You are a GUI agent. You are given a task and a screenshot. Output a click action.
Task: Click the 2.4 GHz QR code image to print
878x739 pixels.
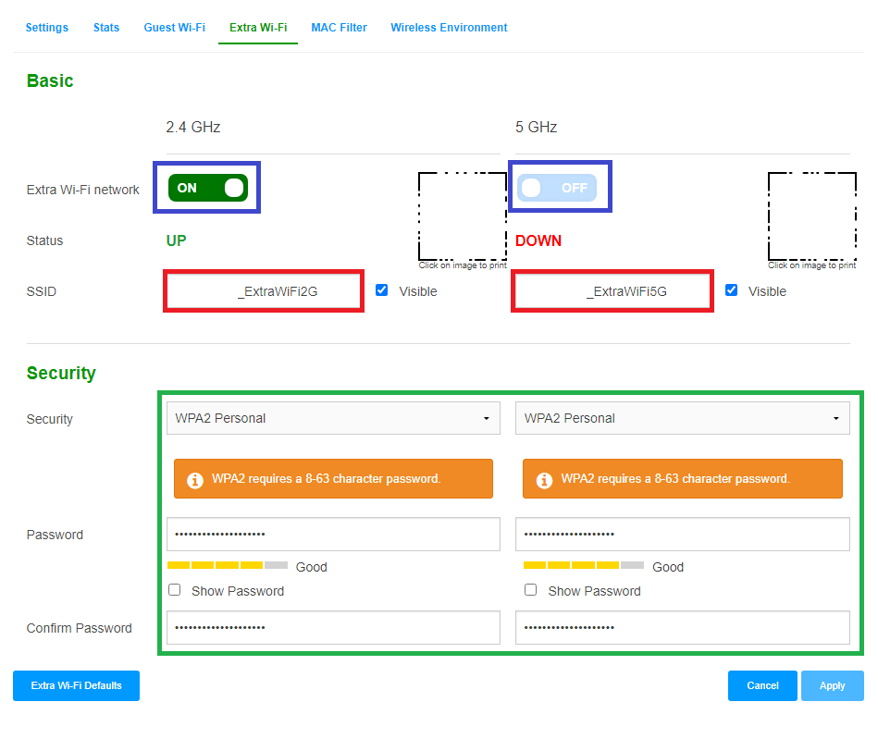[463, 216]
